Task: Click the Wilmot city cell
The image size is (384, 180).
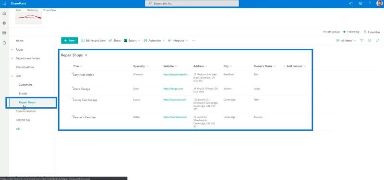Action: click(227, 89)
